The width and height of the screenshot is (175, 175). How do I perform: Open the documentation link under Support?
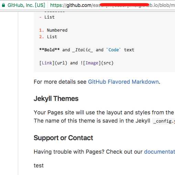(160, 152)
